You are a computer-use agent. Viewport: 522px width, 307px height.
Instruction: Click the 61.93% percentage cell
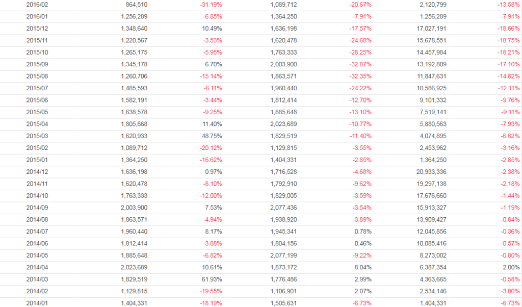click(x=212, y=279)
